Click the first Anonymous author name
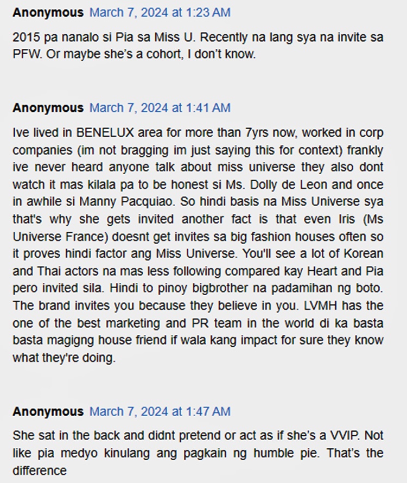The width and height of the screenshot is (407, 483). click(x=48, y=12)
